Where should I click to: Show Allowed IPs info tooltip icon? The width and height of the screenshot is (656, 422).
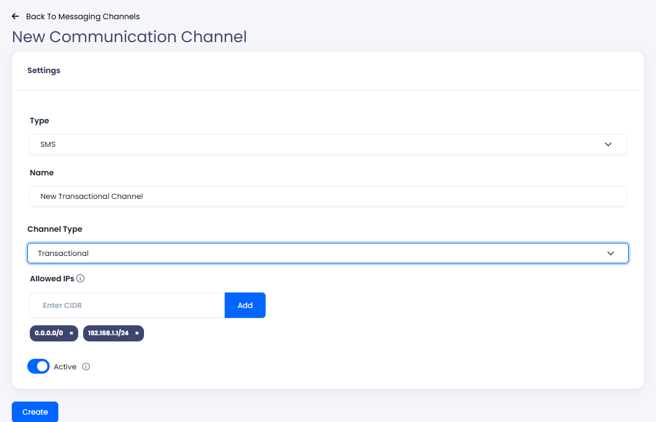click(x=80, y=278)
